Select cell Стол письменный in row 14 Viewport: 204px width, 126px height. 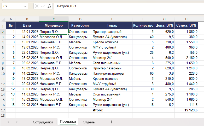[112, 94]
